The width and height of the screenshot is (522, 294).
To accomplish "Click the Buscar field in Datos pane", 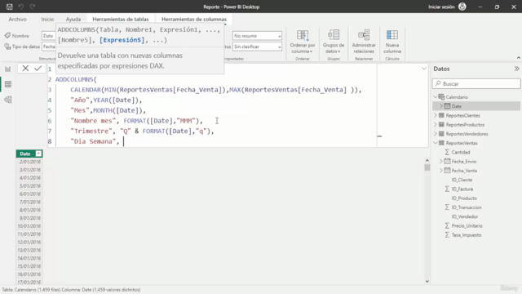I will click(x=476, y=83).
